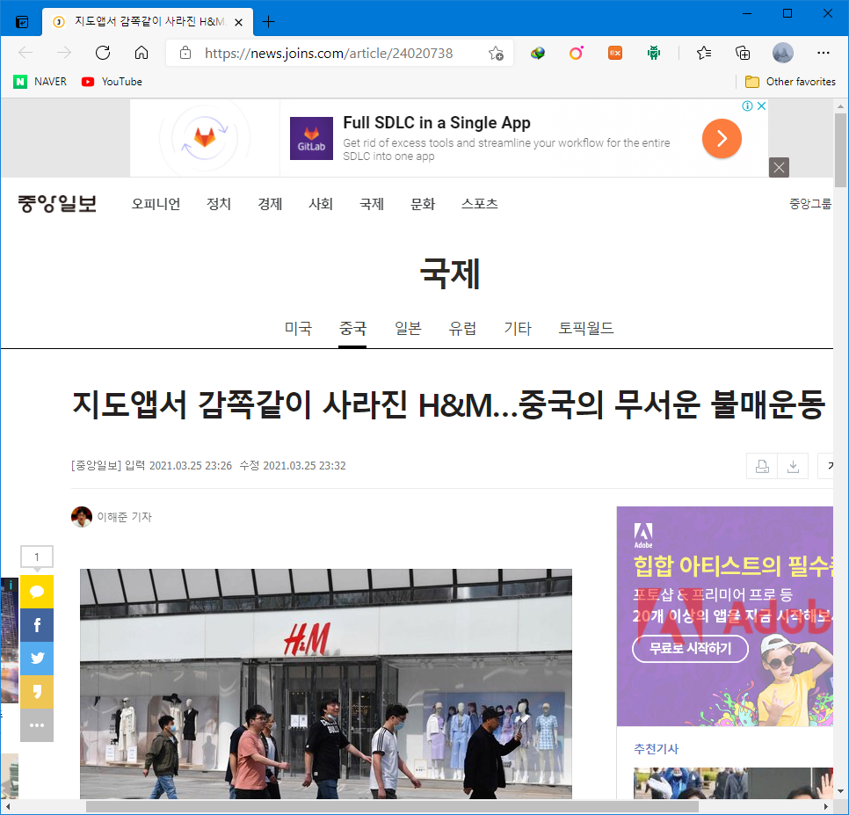Go to browser home page
This screenshot has width=849, height=815.
coord(141,53)
